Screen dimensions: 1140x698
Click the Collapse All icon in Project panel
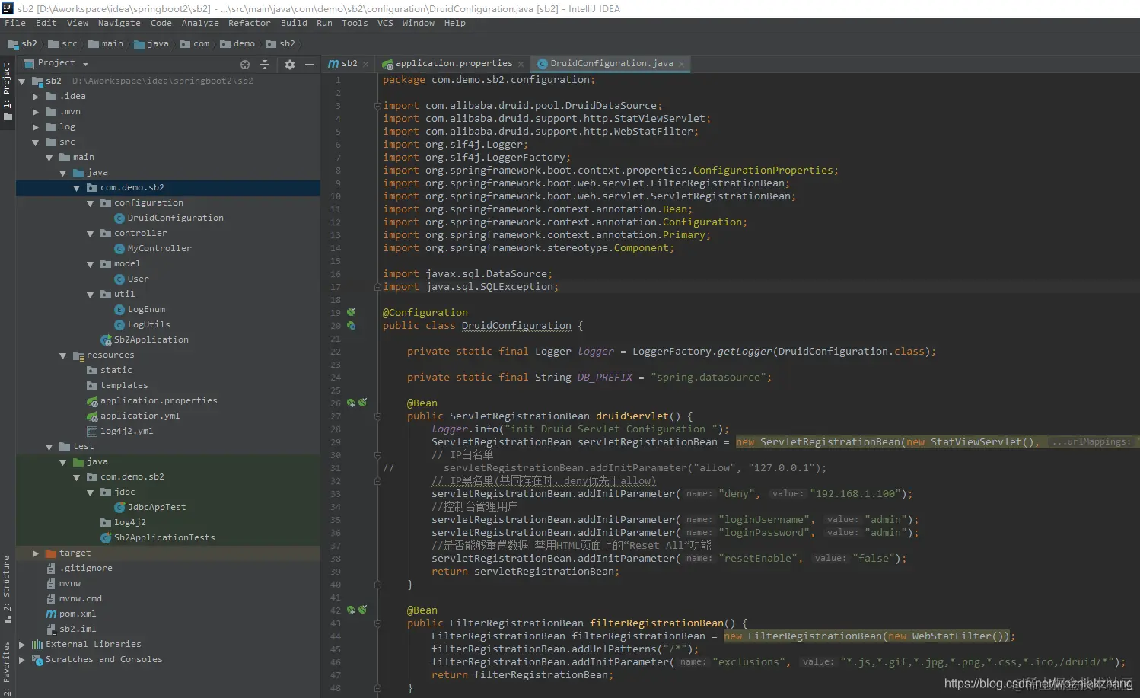click(x=265, y=65)
